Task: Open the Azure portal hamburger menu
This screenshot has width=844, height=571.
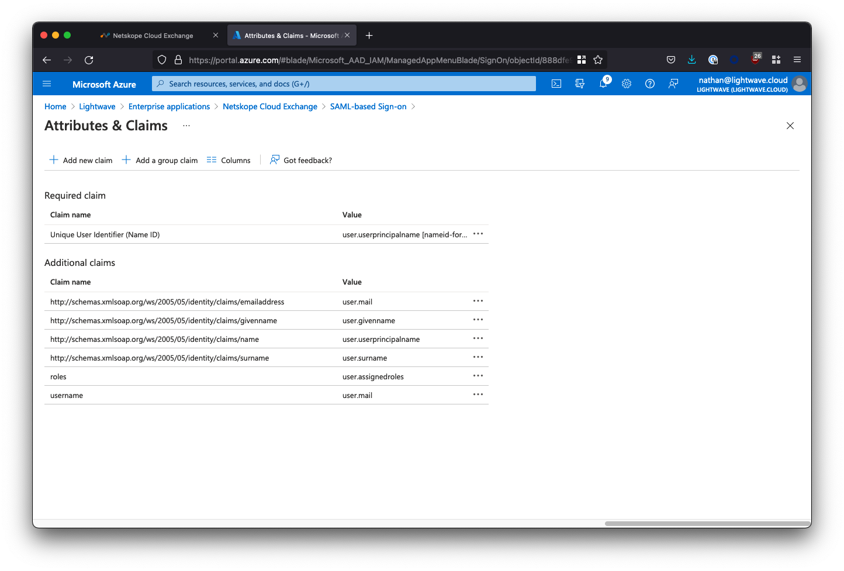Action: (x=47, y=84)
